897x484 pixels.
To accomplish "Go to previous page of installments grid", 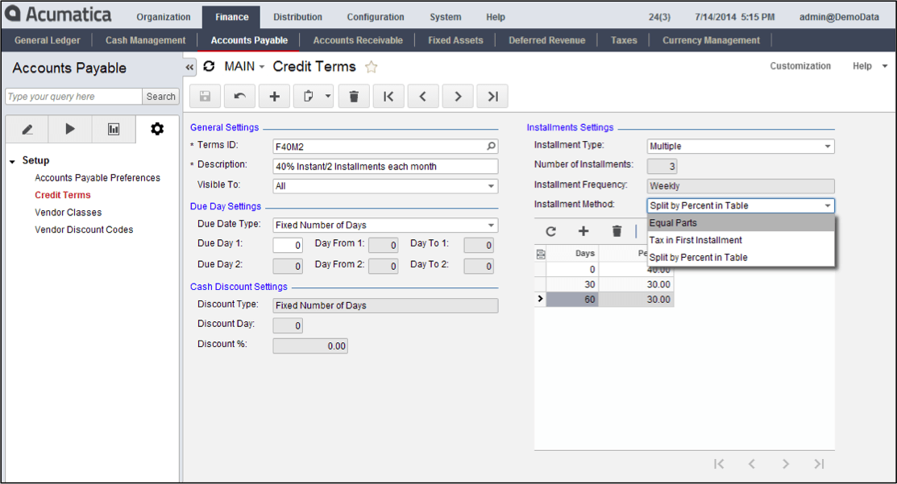I will 752,464.
